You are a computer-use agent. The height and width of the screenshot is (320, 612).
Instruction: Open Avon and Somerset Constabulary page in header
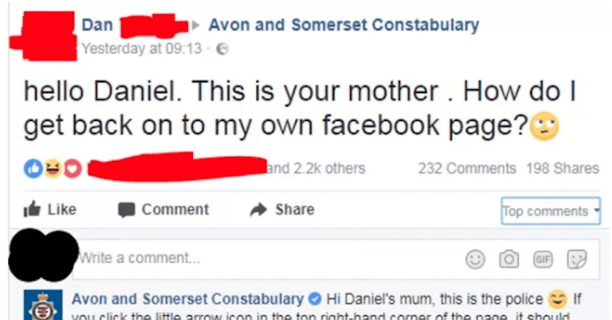(x=344, y=25)
